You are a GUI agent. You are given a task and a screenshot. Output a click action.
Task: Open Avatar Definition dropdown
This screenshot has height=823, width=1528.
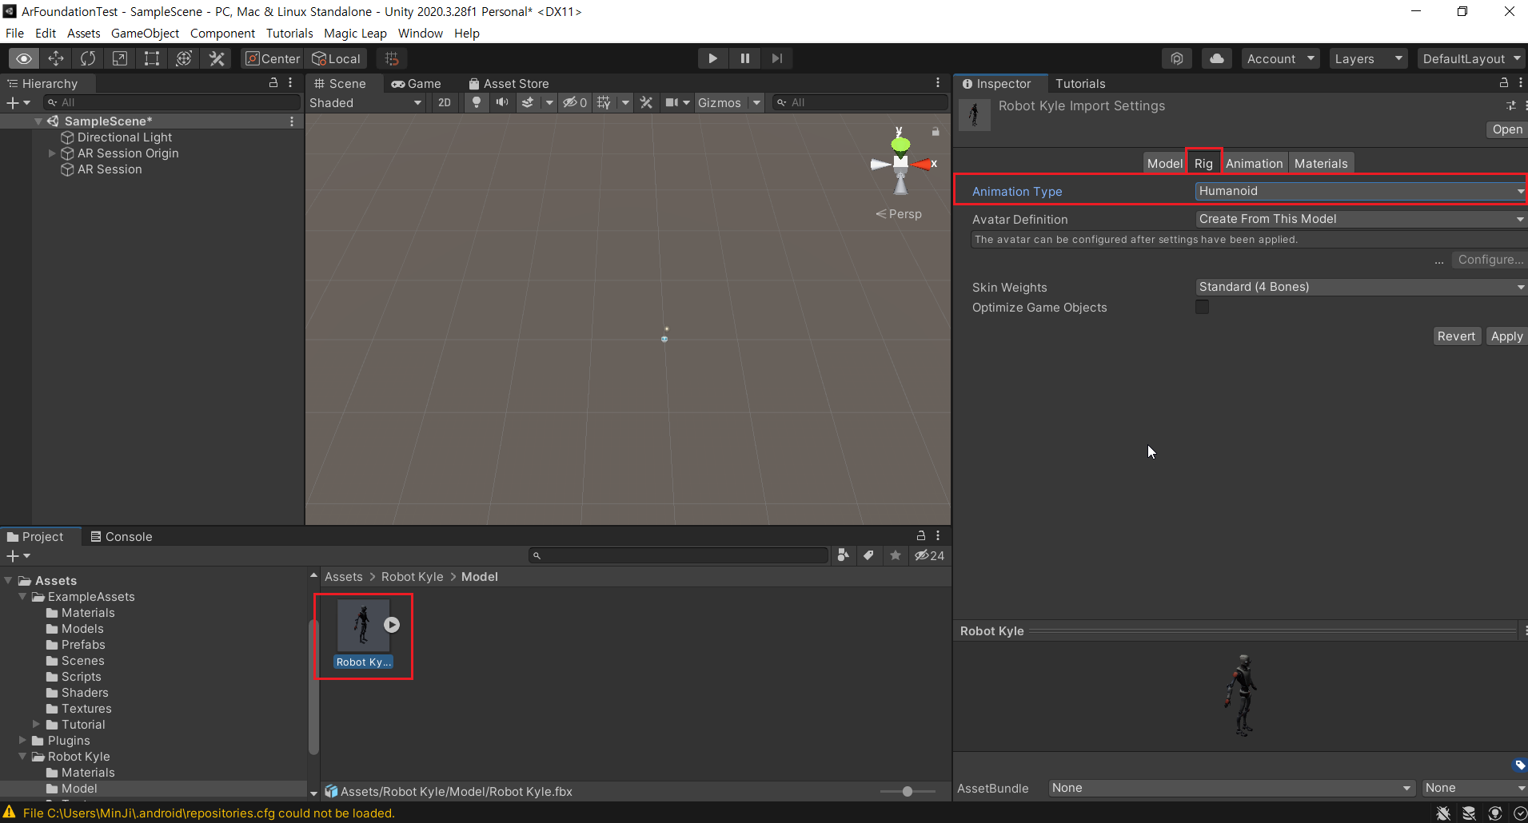[1361, 219]
